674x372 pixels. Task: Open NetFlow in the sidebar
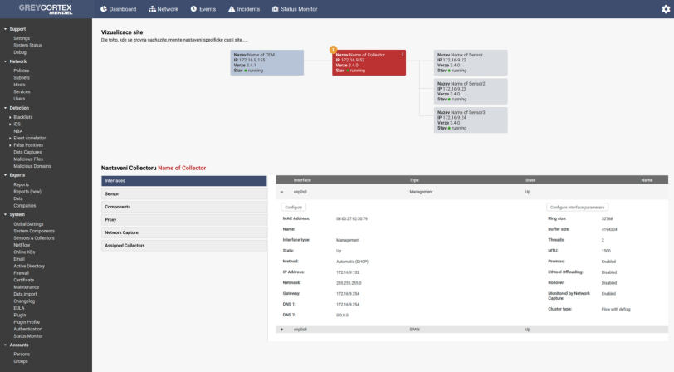coord(22,245)
